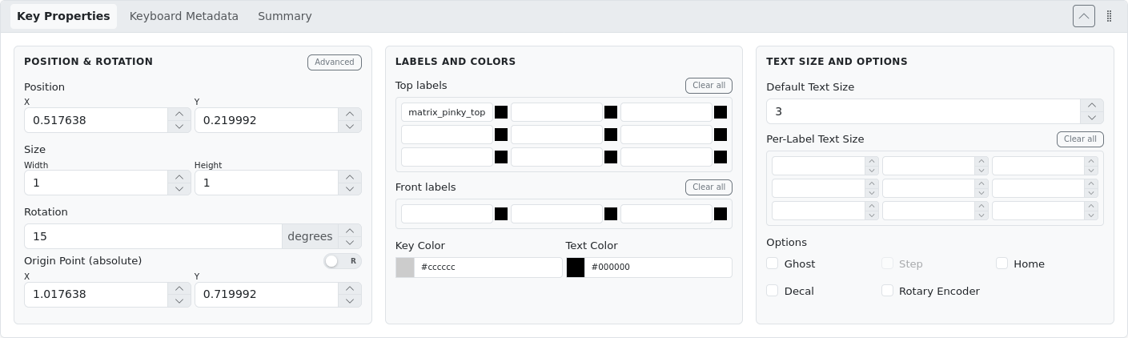Increase Position X value with up arrow
The width and height of the screenshot is (1128, 338).
point(179,115)
